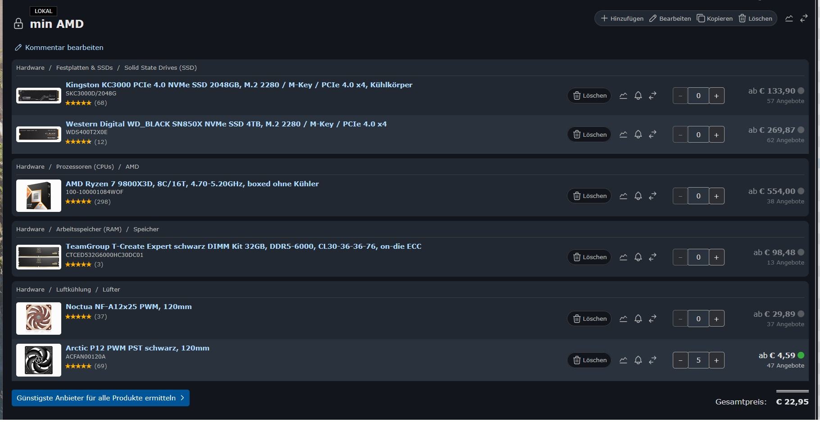Open Solid State Drives (SSD) breadcrumb
820x422 pixels.
160,67
